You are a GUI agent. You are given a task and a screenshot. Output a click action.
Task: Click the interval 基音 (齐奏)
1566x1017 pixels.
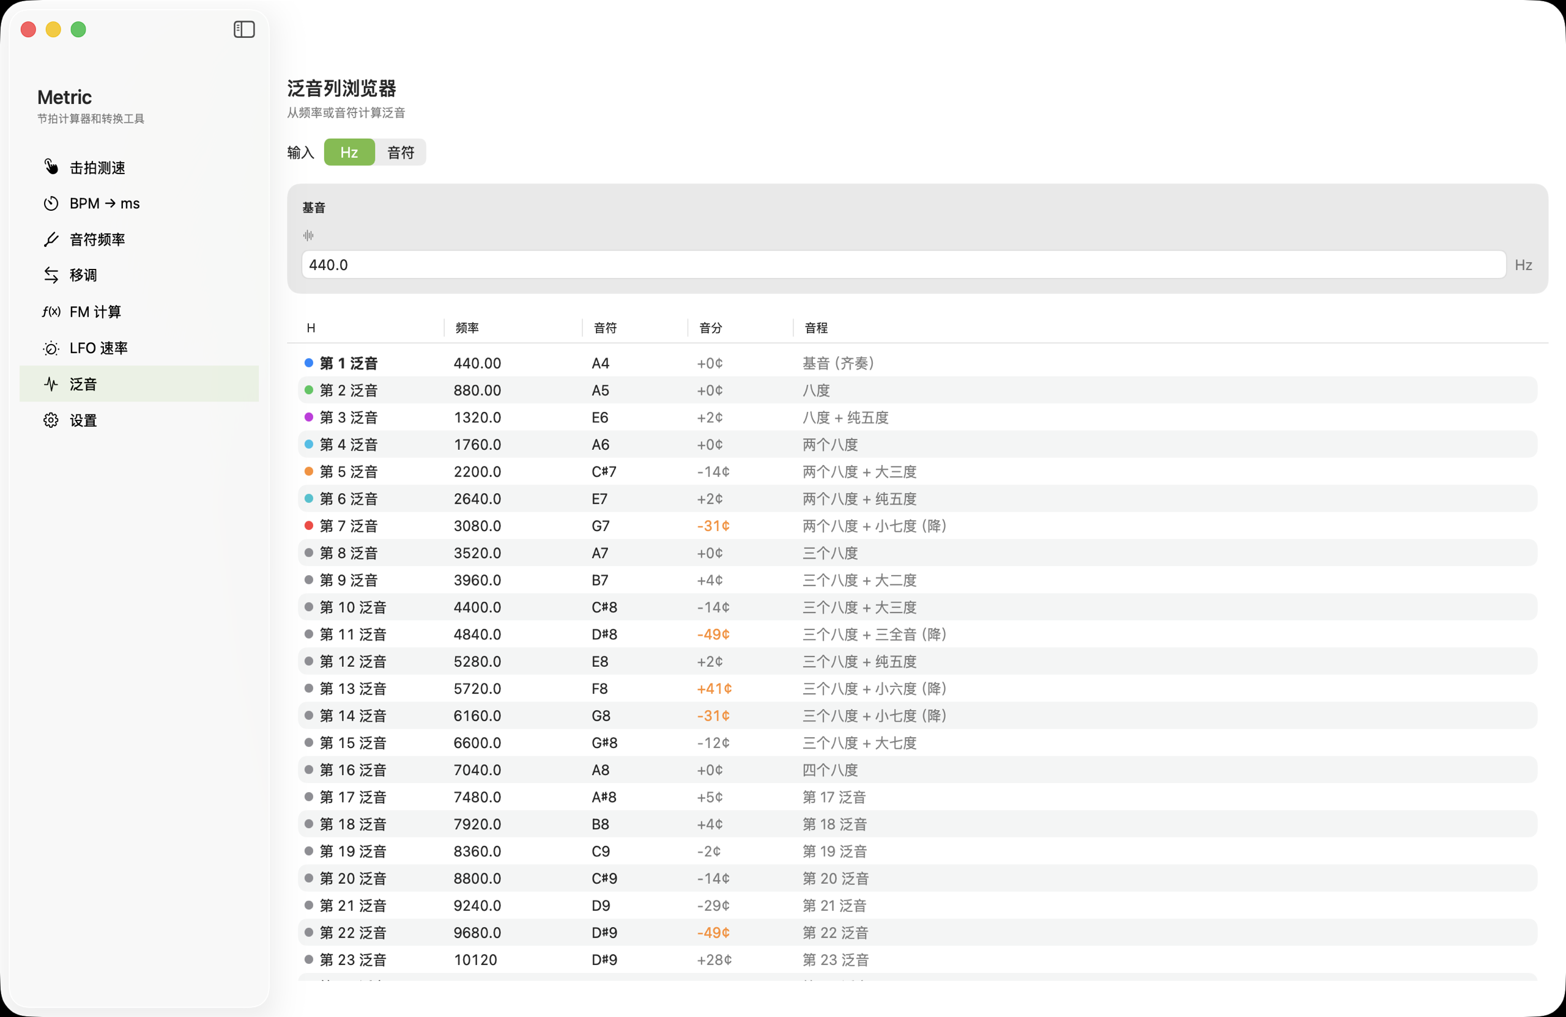click(x=837, y=363)
